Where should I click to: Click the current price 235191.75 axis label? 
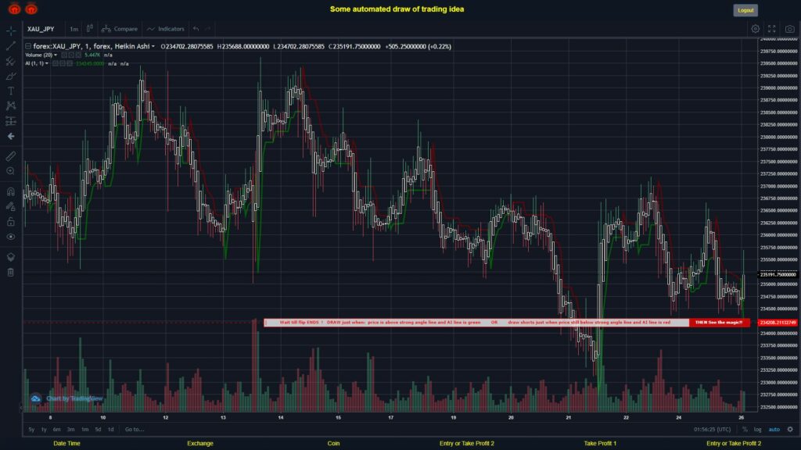click(778, 274)
